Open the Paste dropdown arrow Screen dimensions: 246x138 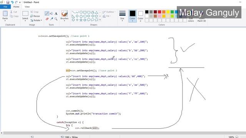coord(5,21)
